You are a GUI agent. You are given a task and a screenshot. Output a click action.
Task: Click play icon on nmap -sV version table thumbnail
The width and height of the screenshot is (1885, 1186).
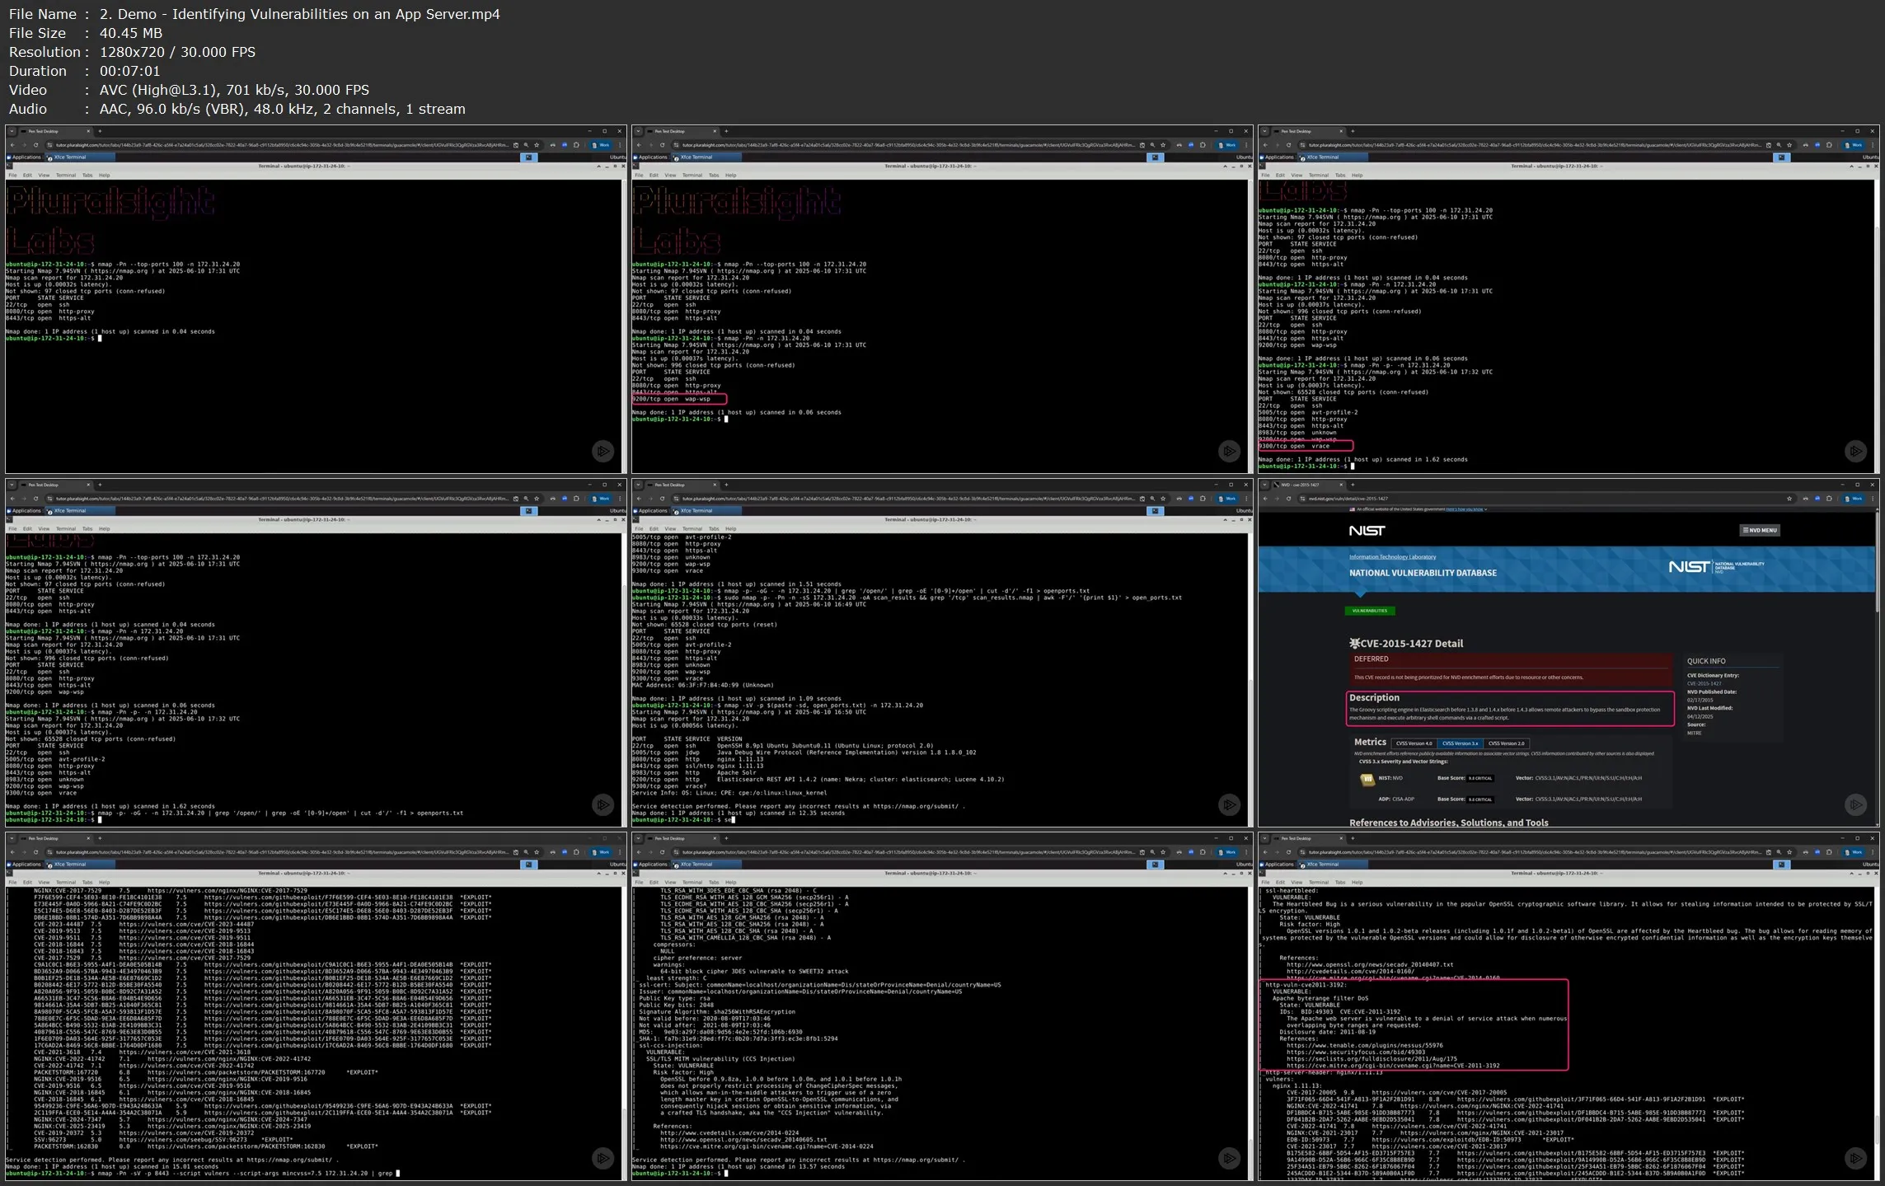tap(1229, 804)
